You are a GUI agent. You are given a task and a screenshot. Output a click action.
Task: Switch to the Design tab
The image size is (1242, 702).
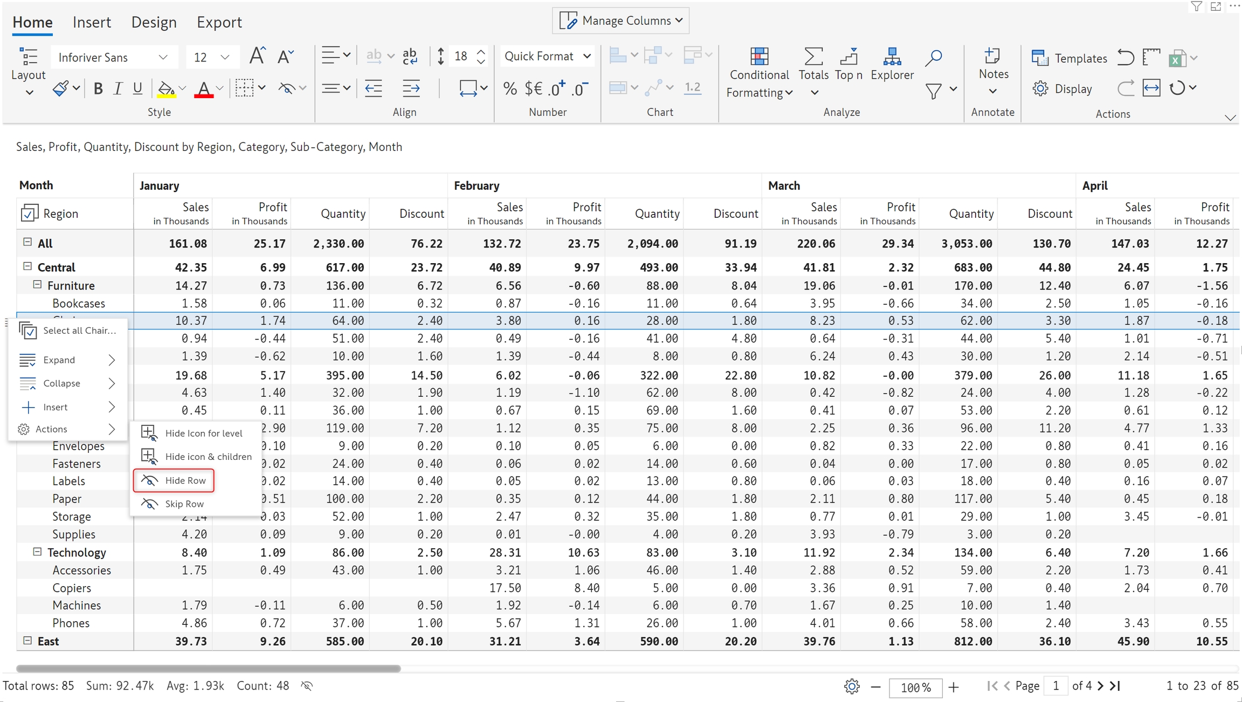point(154,22)
